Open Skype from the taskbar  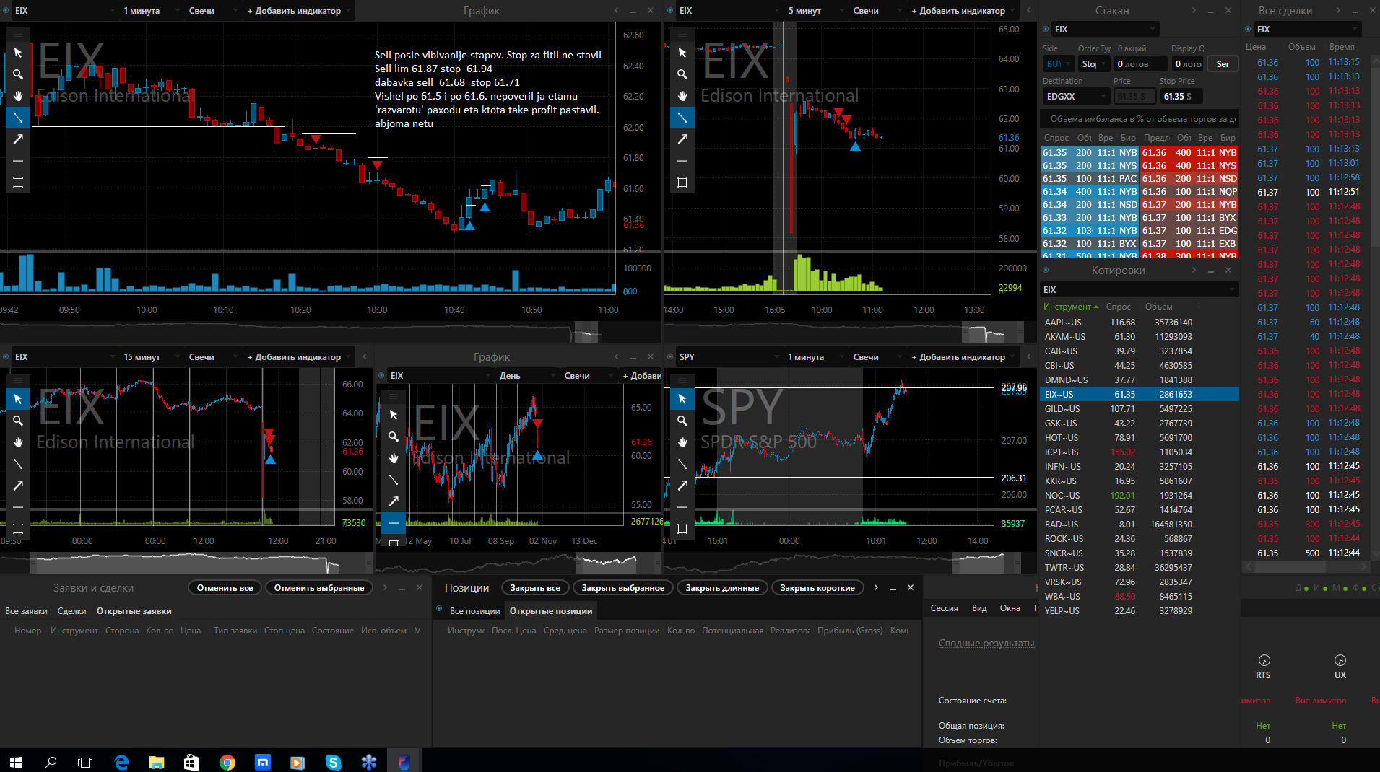[x=333, y=762]
